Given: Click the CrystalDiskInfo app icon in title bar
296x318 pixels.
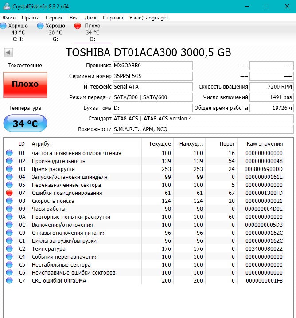Looking at the screenshot, I should point(7,6).
